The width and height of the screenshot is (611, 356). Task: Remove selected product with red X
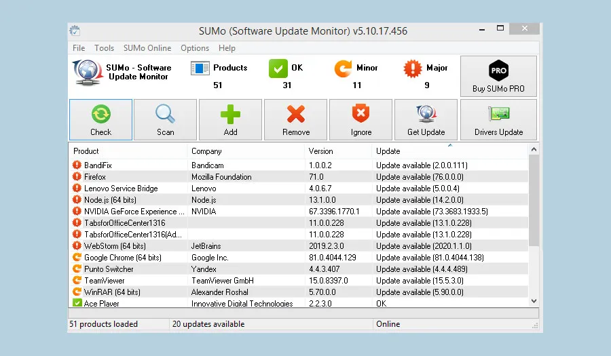pyautogui.click(x=296, y=120)
